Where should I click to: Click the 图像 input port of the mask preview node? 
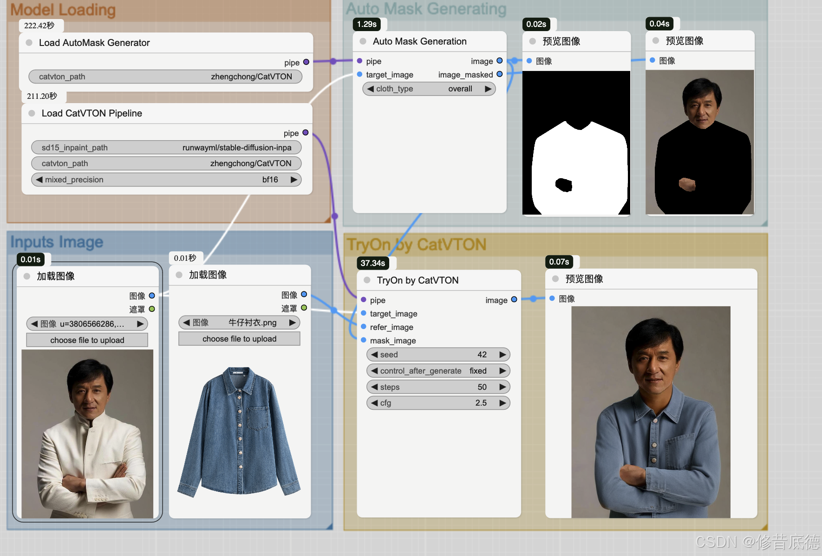click(x=529, y=61)
